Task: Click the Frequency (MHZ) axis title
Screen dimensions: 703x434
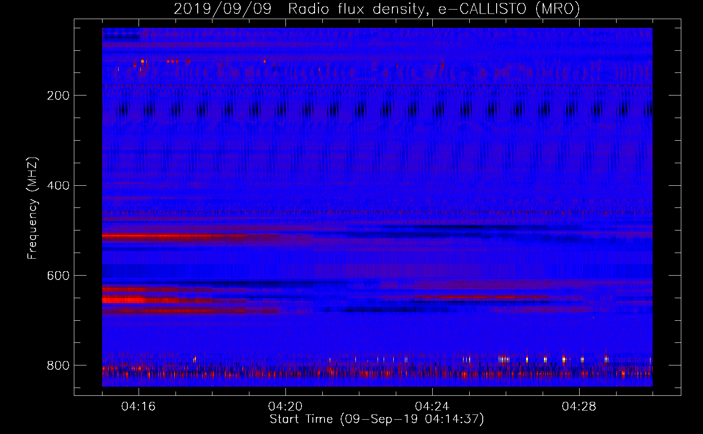Action: 33,208
